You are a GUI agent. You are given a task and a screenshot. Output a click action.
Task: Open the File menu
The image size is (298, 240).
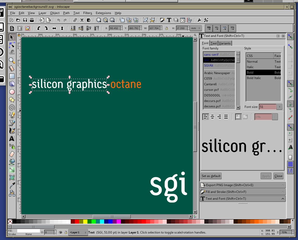coord(13,13)
